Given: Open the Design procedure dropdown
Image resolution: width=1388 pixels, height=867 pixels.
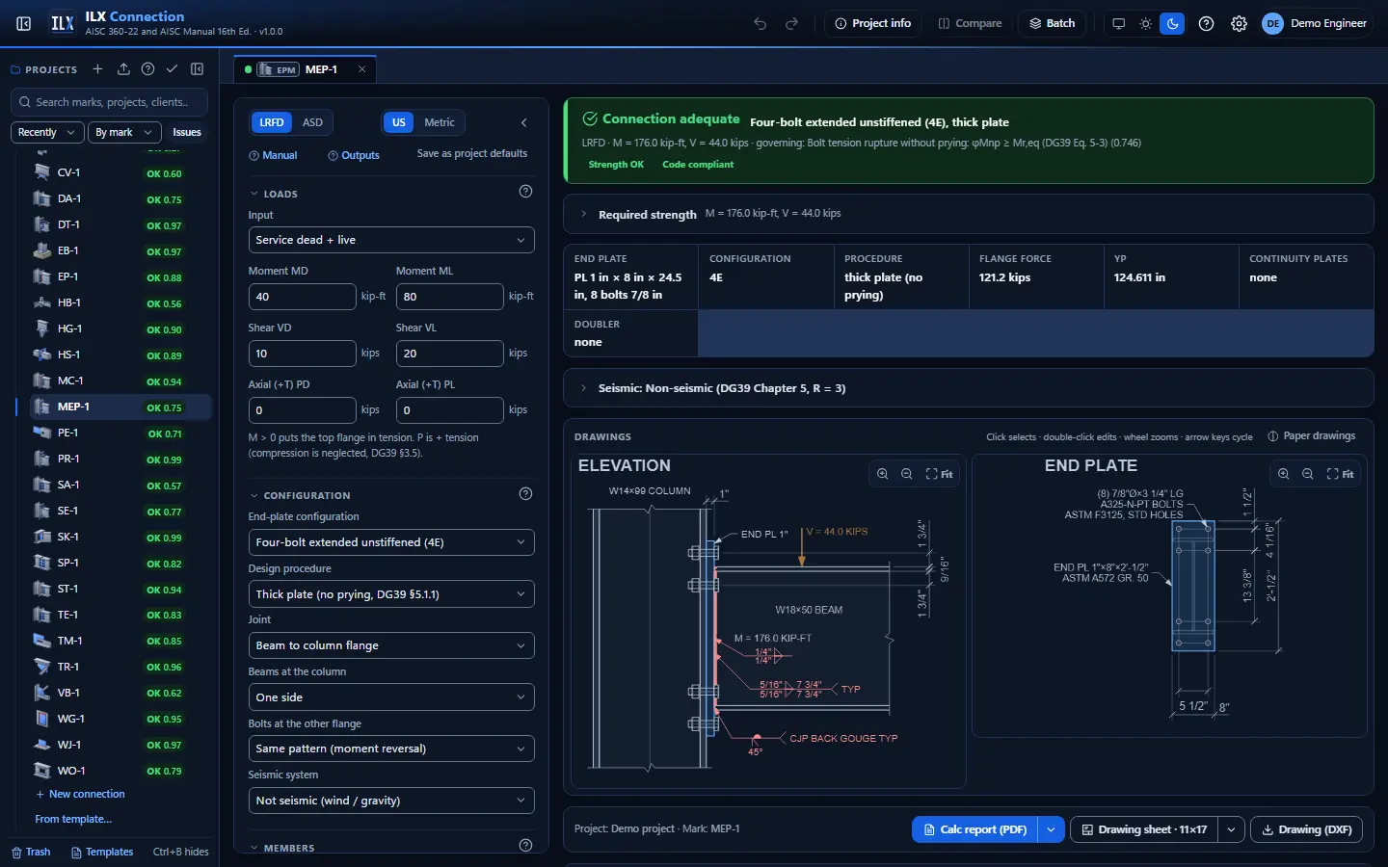Looking at the screenshot, I should pyautogui.click(x=391, y=594).
